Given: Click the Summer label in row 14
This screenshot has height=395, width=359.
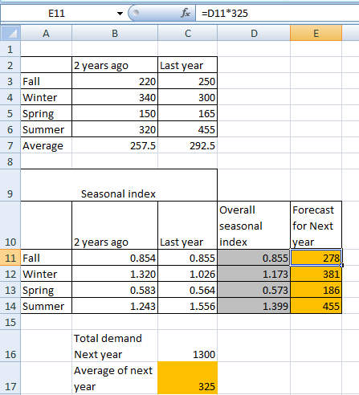Looking at the screenshot, I should pos(46,306).
